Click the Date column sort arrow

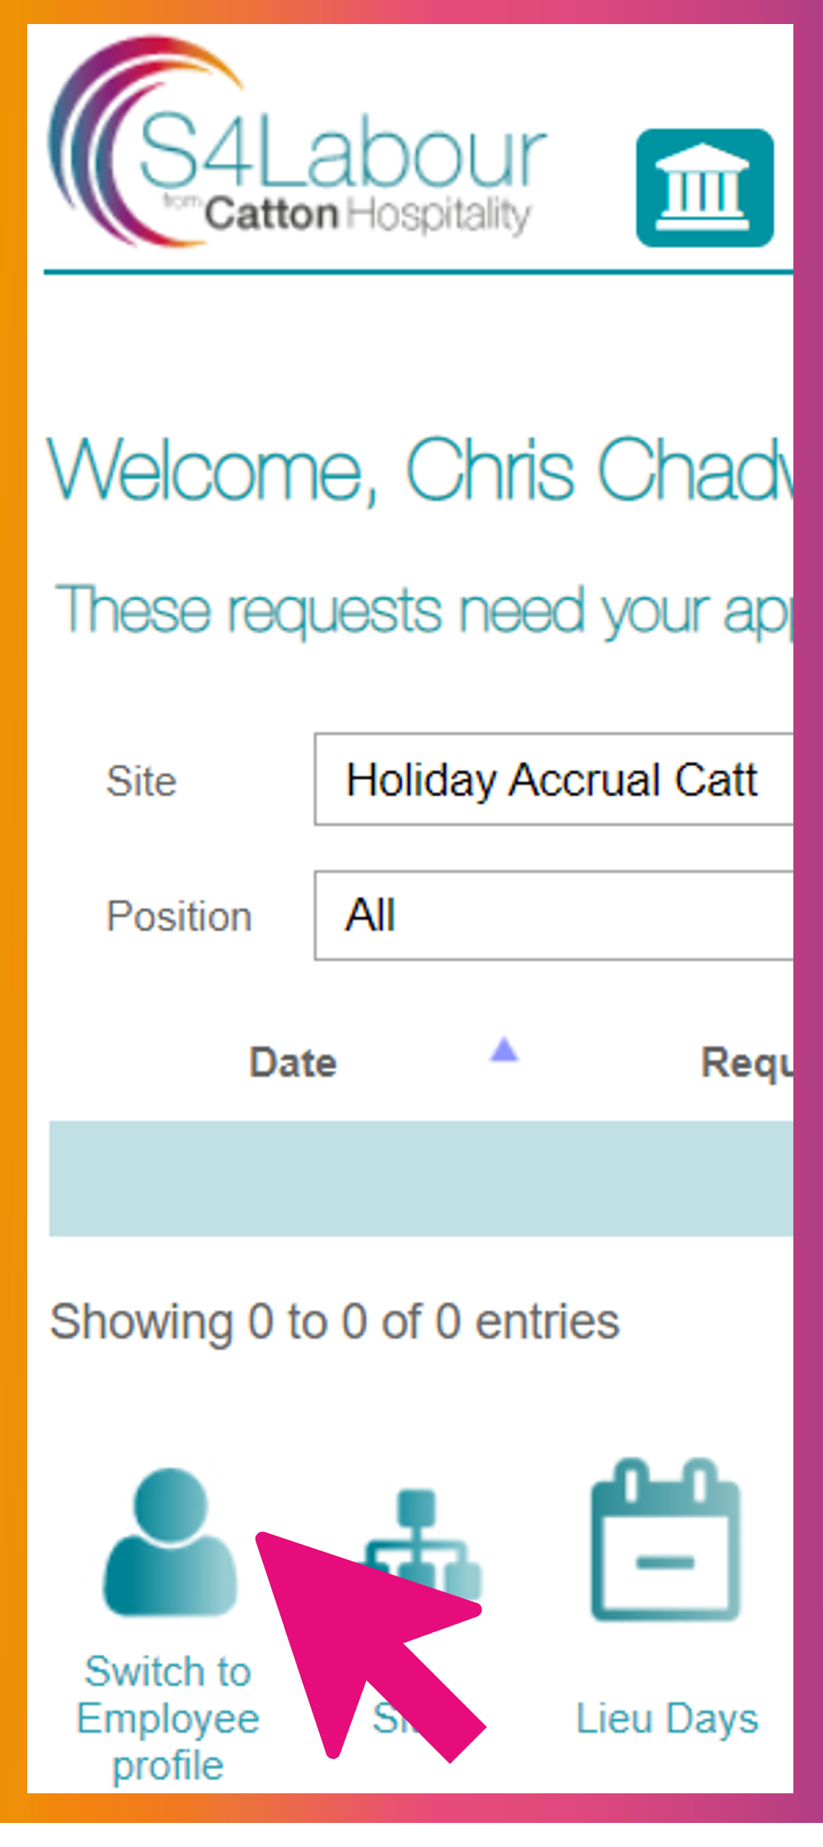504,1049
